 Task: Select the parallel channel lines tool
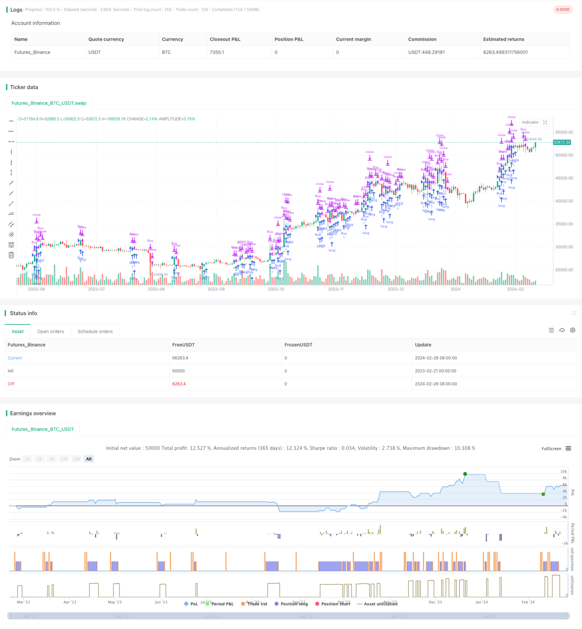coord(11,224)
